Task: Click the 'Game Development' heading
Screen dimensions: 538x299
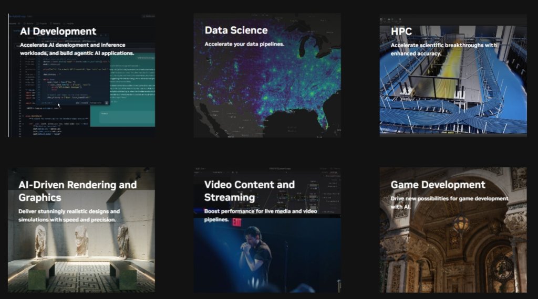Action: pyautogui.click(x=438, y=185)
